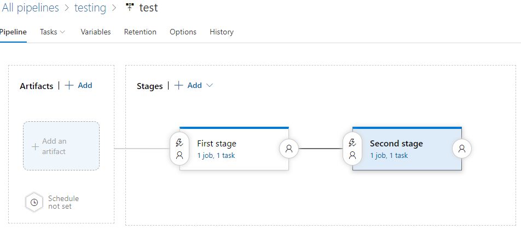Click the schedule clock icon
Viewport: 521px width, 230px height.
coord(34,202)
